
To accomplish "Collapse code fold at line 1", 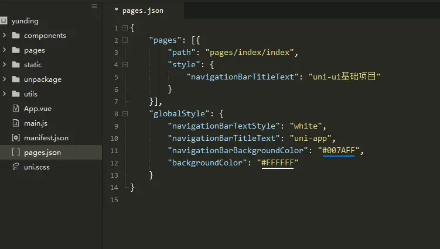I will click(x=125, y=27).
